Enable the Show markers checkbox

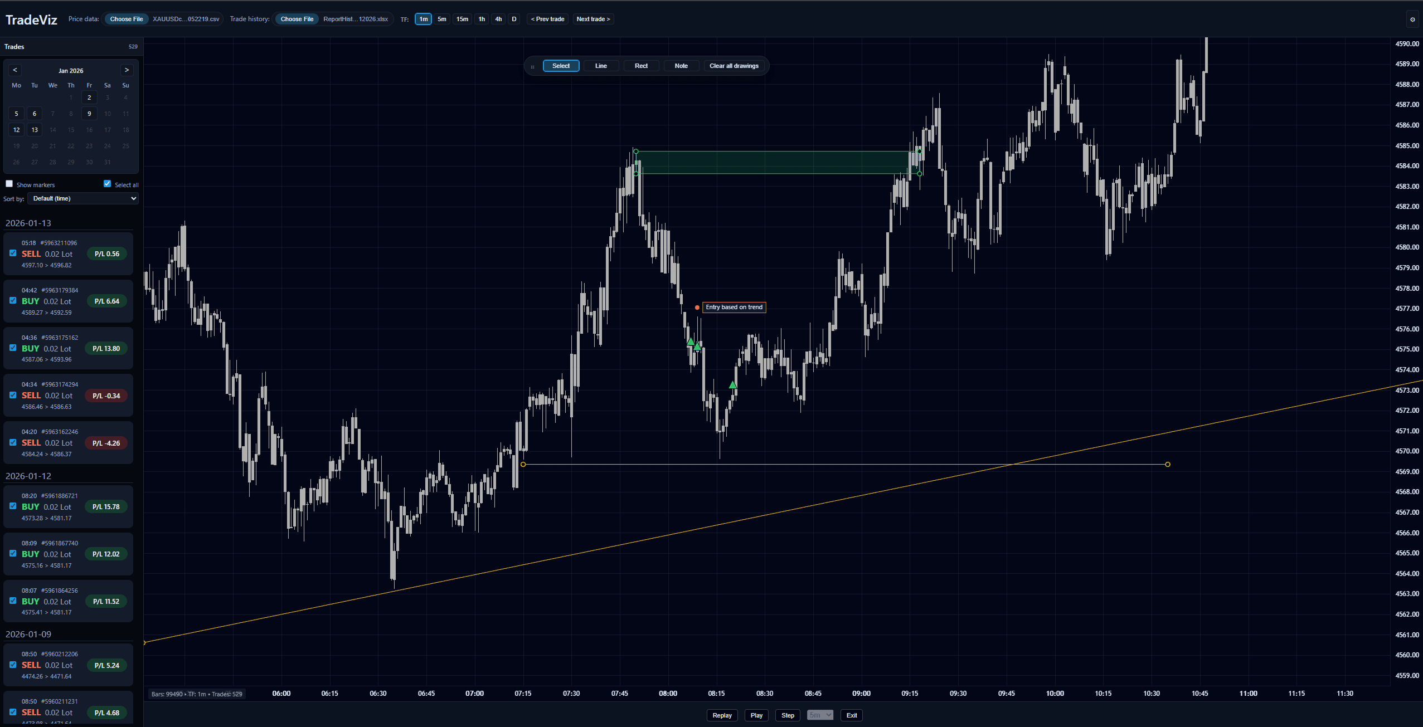pos(9,184)
